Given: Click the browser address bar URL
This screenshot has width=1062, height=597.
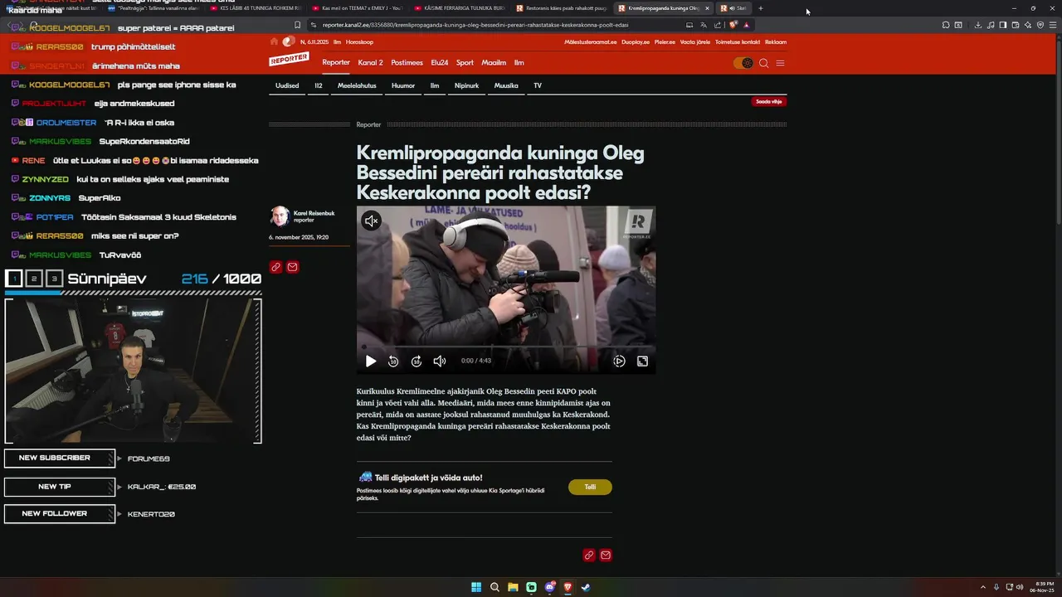Looking at the screenshot, I should point(475,25).
